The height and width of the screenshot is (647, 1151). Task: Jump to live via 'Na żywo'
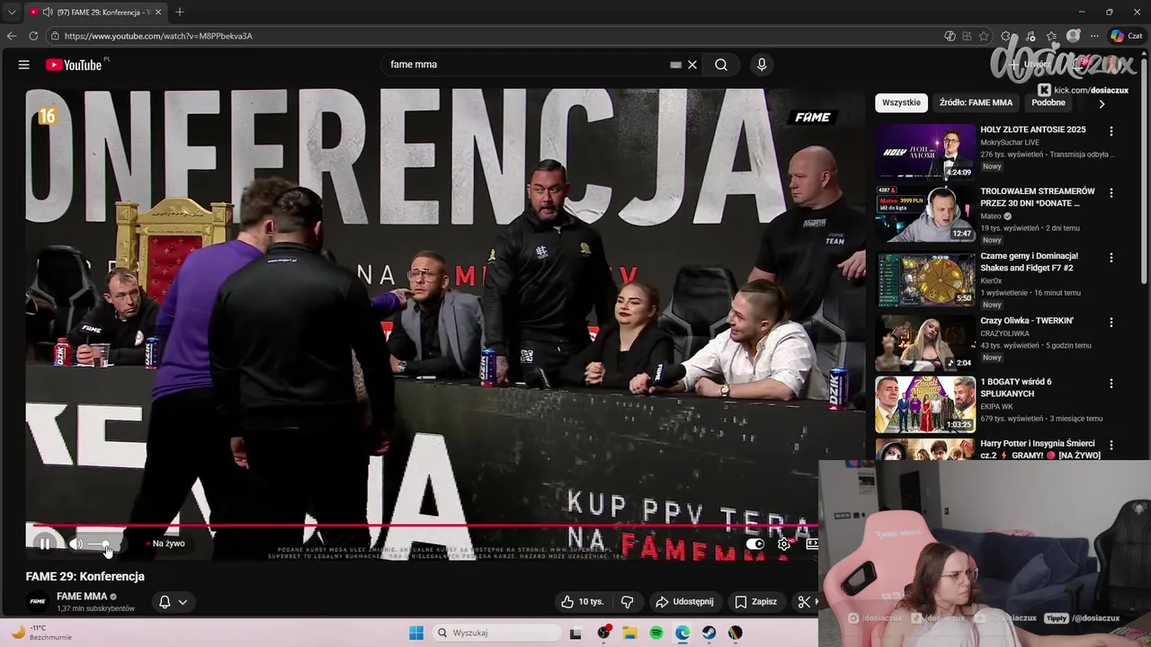click(167, 544)
